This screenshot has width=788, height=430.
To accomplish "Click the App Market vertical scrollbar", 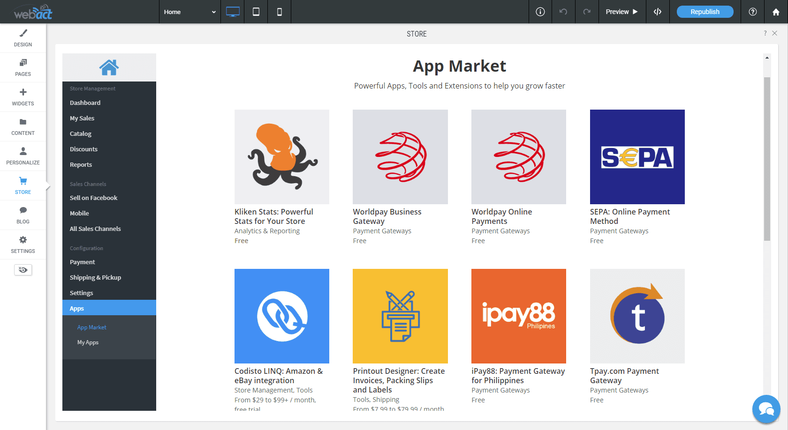I will click(767, 159).
